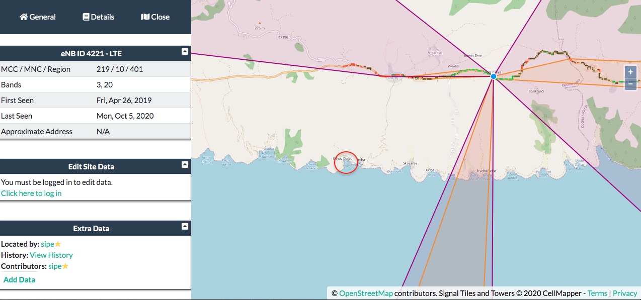Viewport: 641px width, 300px height.
Task: Zoom out on the map
Action: pyautogui.click(x=630, y=84)
